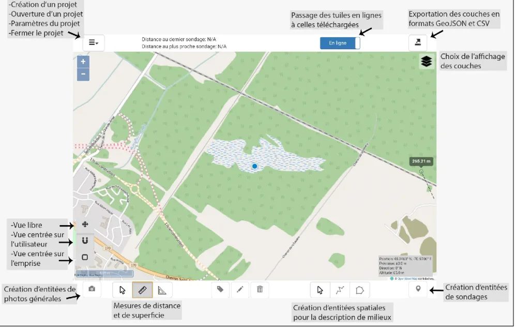Select free view move icon
The width and height of the screenshot is (516, 328).
tap(85, 225)
